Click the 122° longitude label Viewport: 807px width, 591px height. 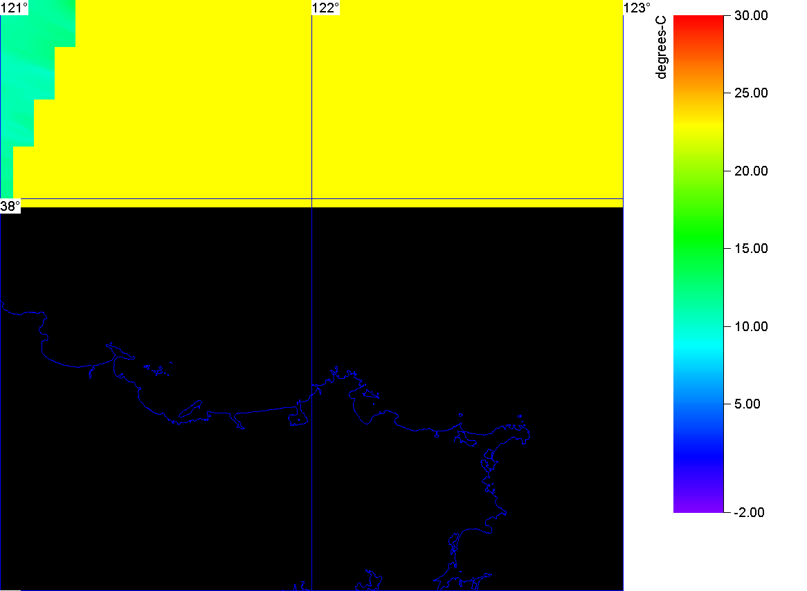[325, 8]
